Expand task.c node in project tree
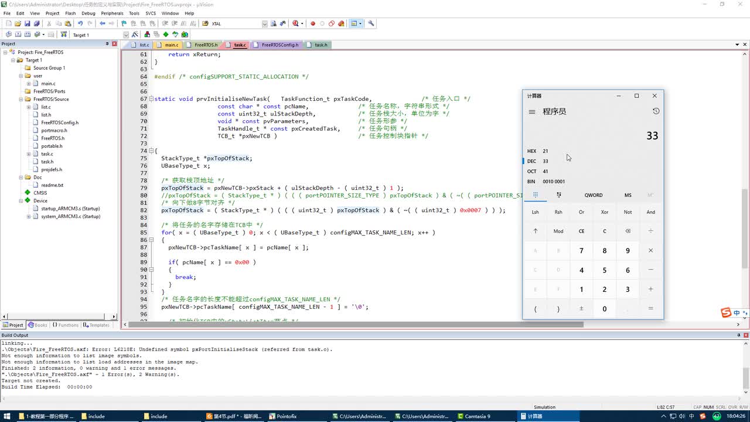 coord(28,154)
